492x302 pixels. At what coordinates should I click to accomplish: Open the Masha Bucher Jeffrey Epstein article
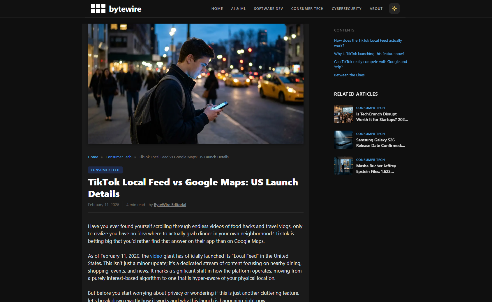tap(376, 168)
